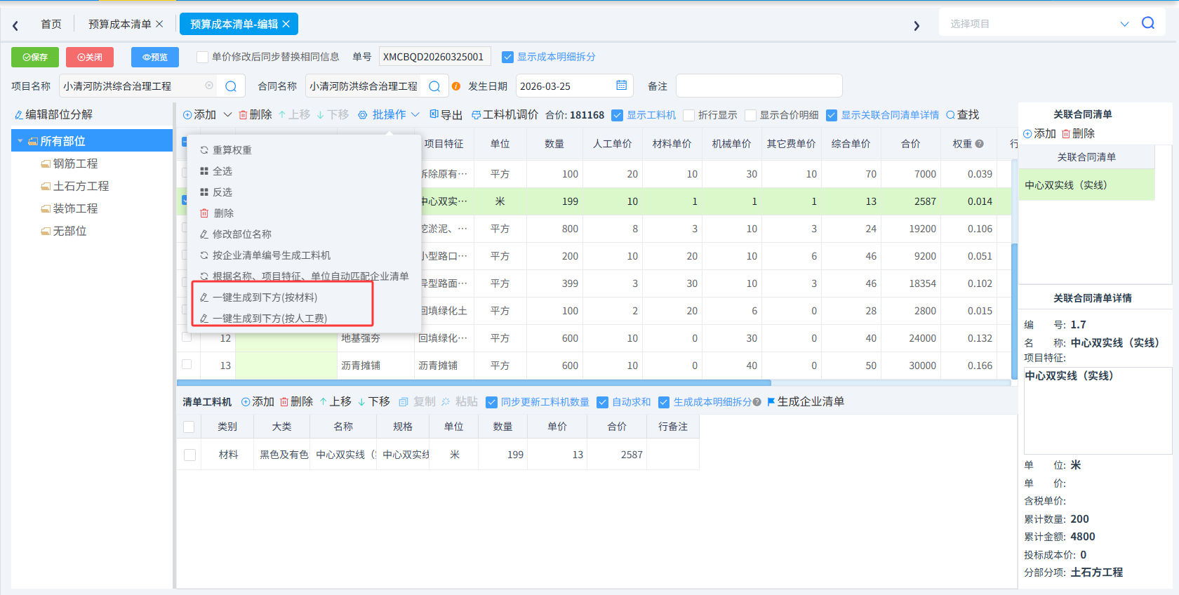The height and width of the screenshot is (595, 1179).
Task: Click 查找 search in list toolbar
Action: [962, 114]
